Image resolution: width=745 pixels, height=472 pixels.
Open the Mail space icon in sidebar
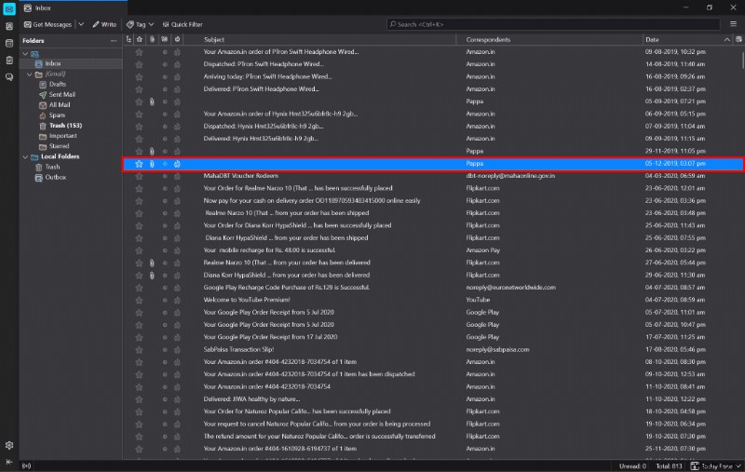[9, 8]
